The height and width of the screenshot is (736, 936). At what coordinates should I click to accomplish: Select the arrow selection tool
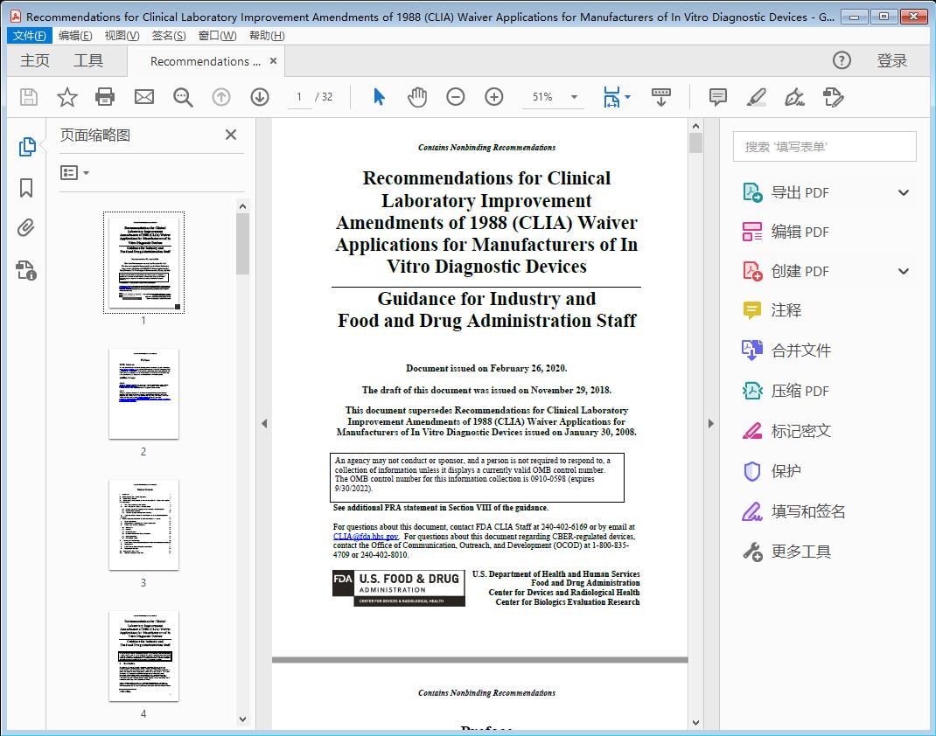click(379, 97)
